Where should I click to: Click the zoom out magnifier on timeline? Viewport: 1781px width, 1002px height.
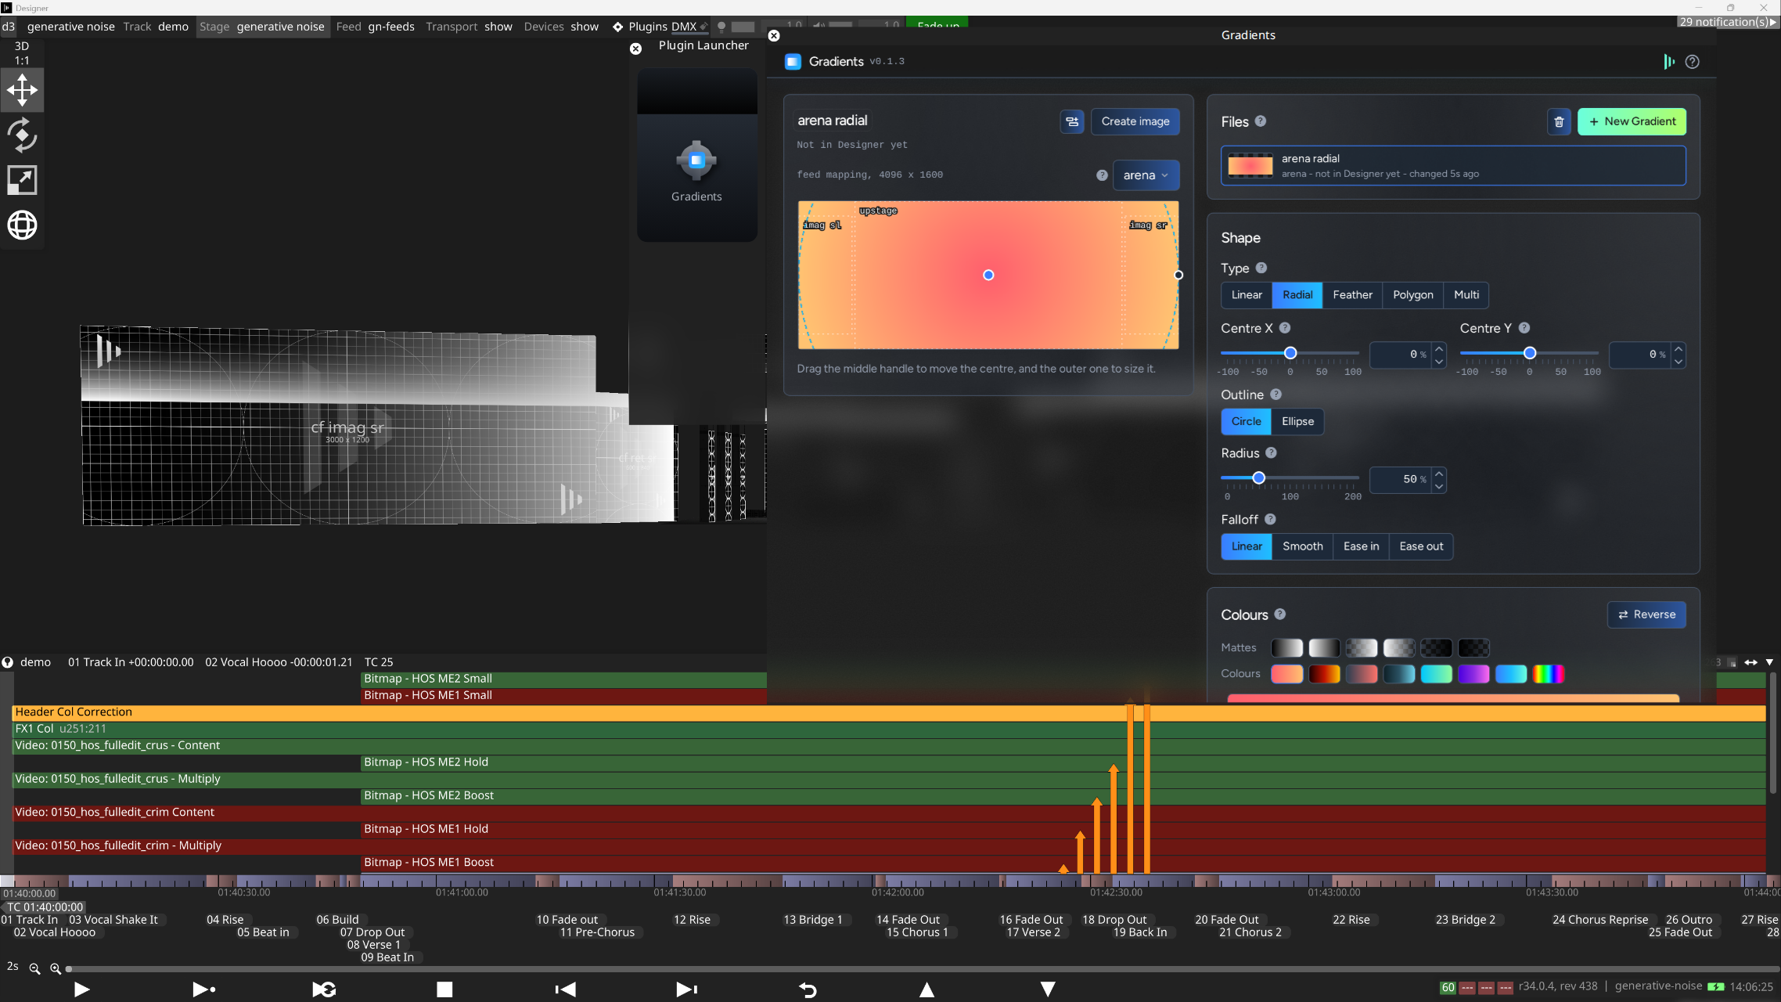(x=34, y=968)
